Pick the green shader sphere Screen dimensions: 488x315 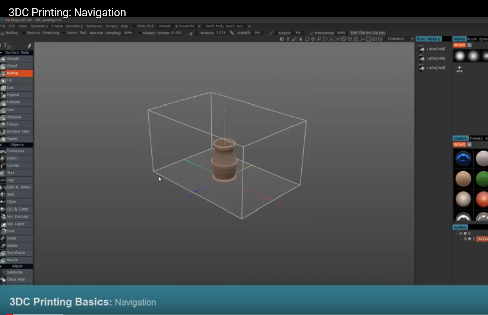pos(482,179)
